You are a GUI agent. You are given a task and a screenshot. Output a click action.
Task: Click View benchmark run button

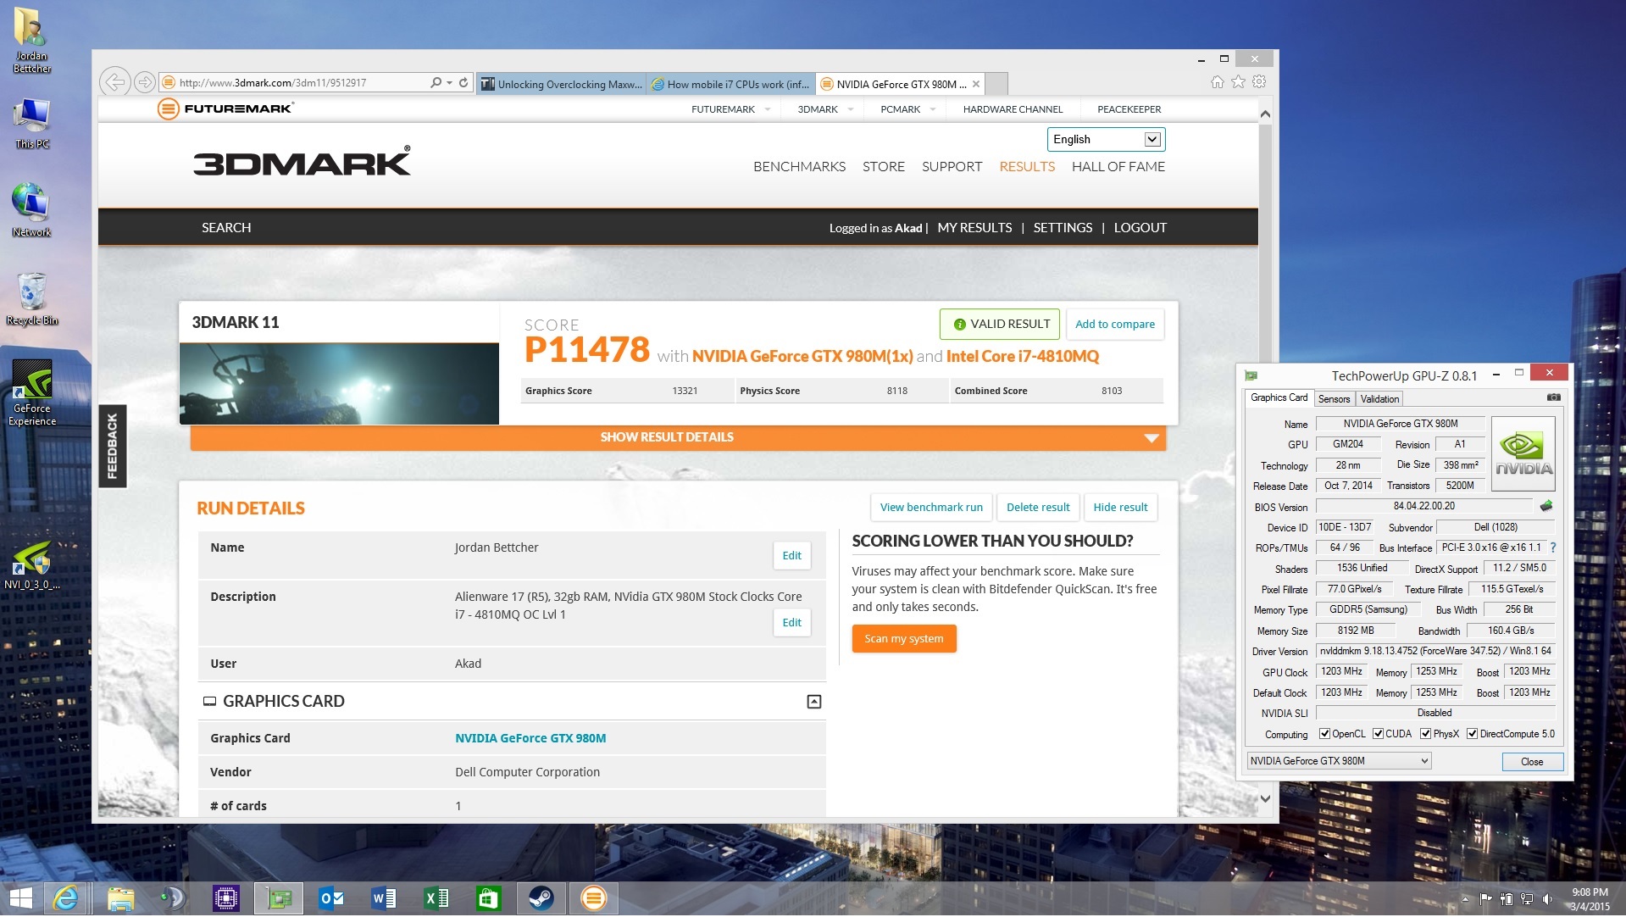pos(931,508)
